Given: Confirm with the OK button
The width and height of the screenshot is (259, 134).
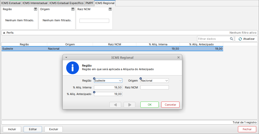Looking at the screenshot, I should pos(150,105).
